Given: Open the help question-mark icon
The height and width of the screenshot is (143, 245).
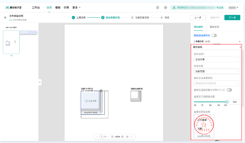Looking at the screenshot, I should (157, 8).
